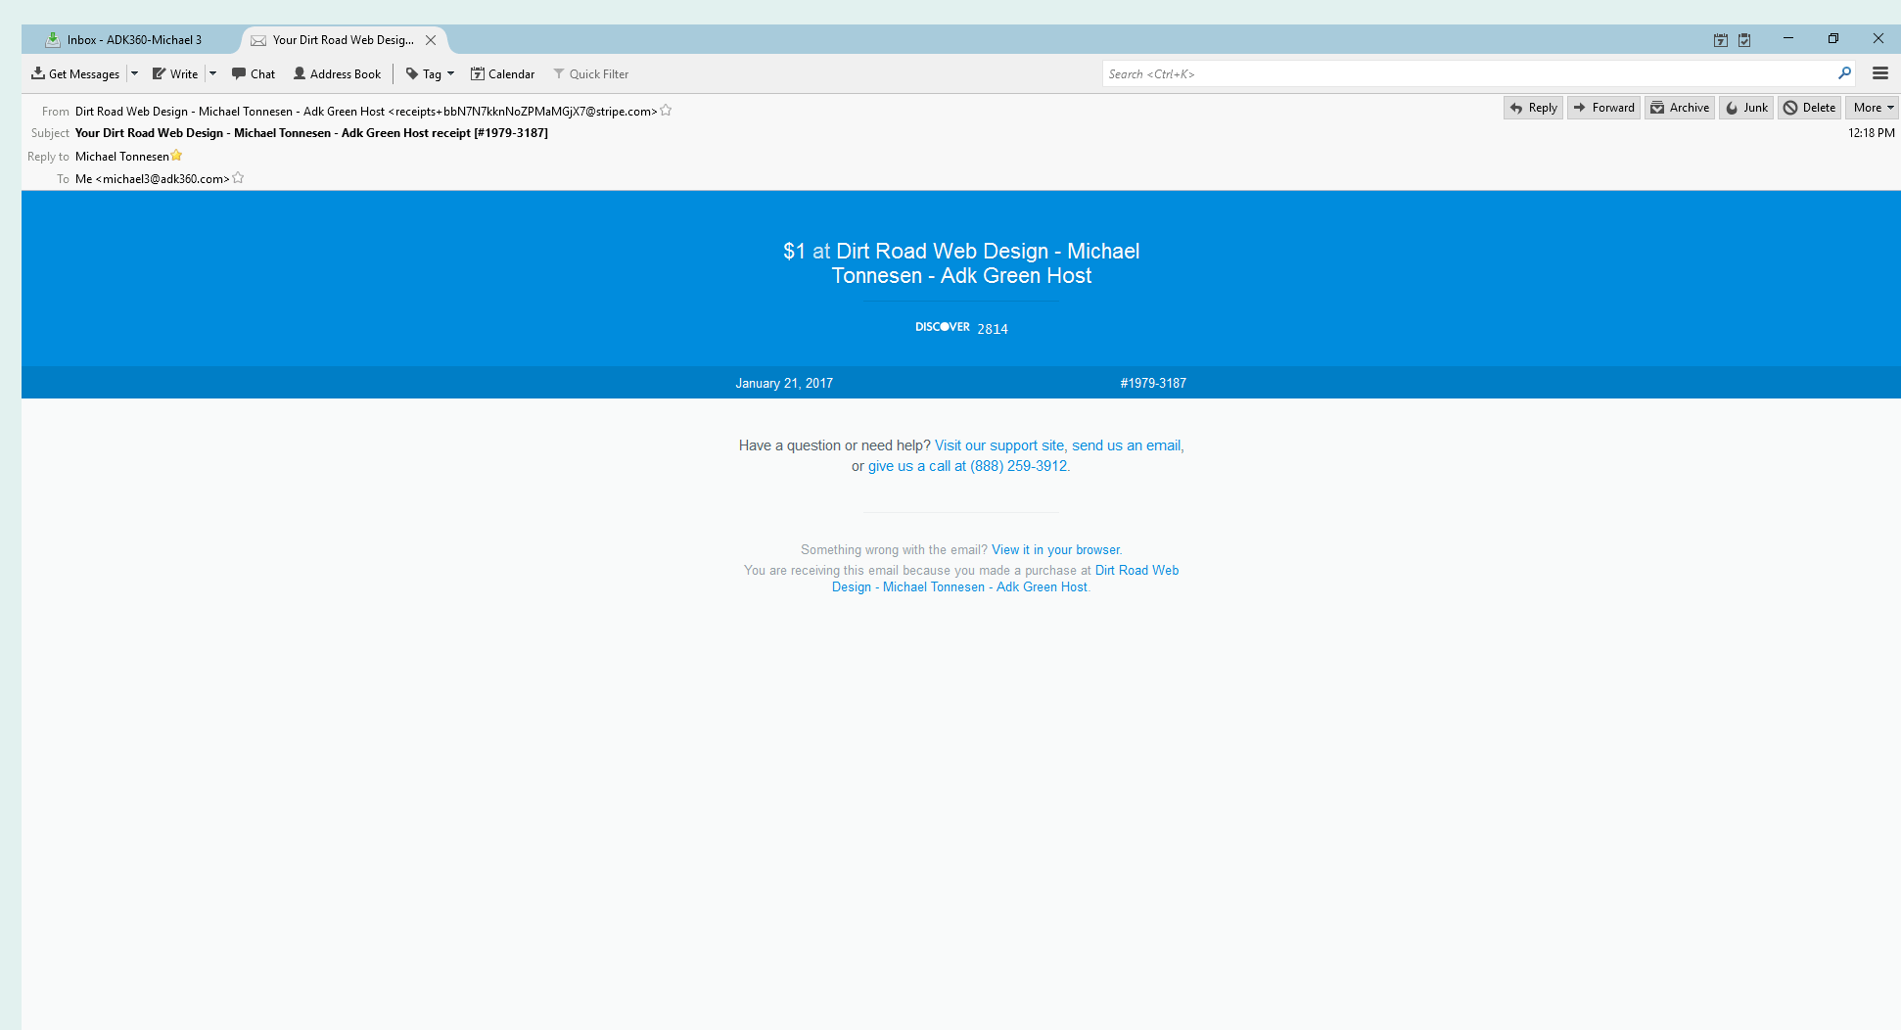Screen dimensions: 1901x1030
Task: Close the Dirt Road Web Design message tab
Action: [x=431, y=40]
